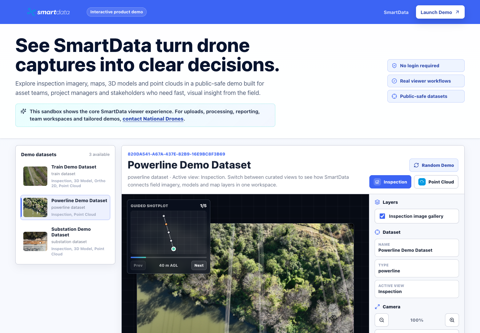The image size is (480, 333).
Task: Click the Real viewer workflows pill
Action: (x=426, y=81)
